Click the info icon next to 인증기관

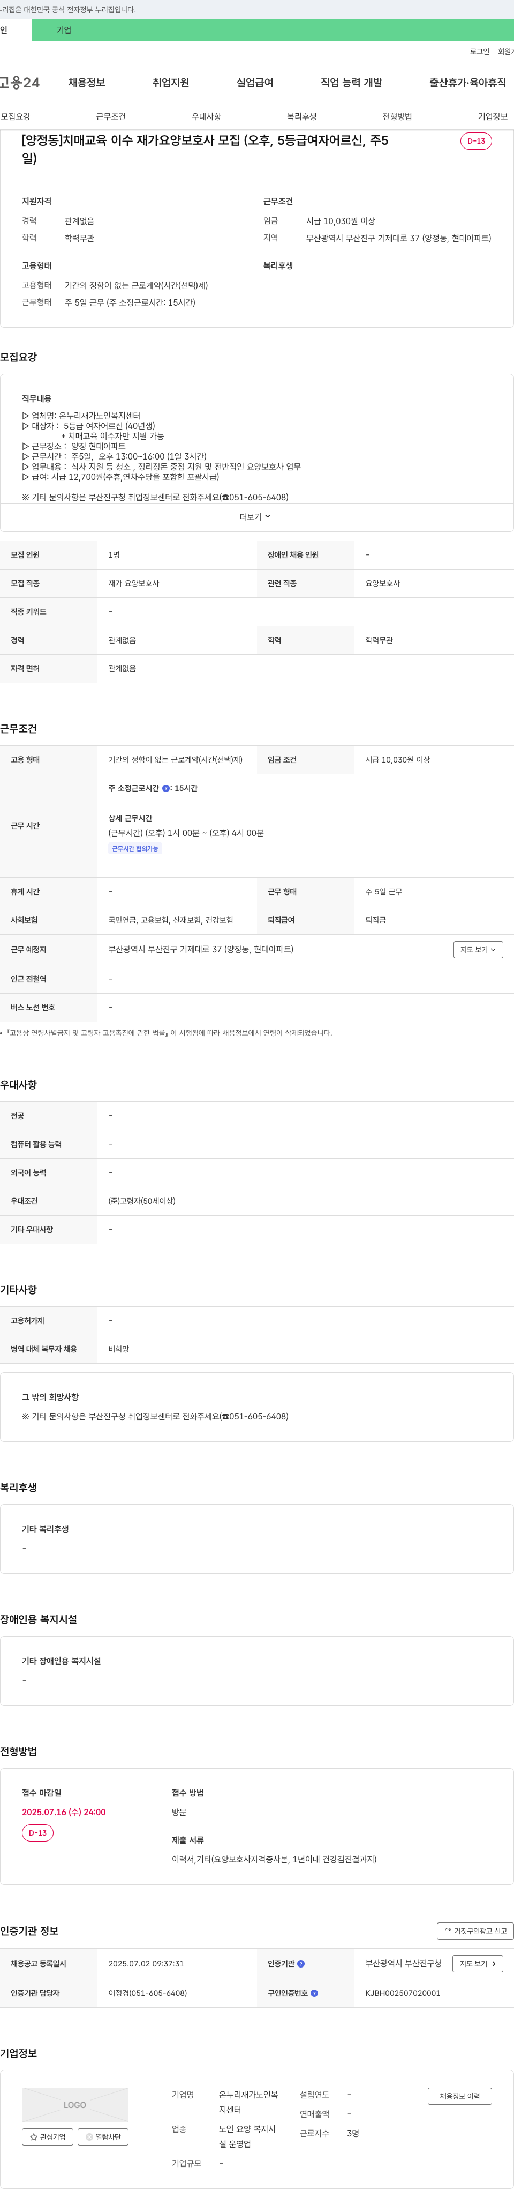(x=301, y=1964)
